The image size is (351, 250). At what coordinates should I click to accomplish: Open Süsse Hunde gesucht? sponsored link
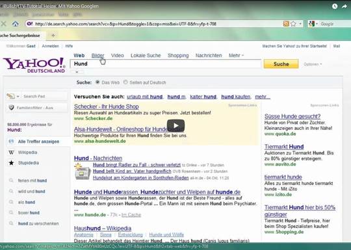tap(292, 116)
